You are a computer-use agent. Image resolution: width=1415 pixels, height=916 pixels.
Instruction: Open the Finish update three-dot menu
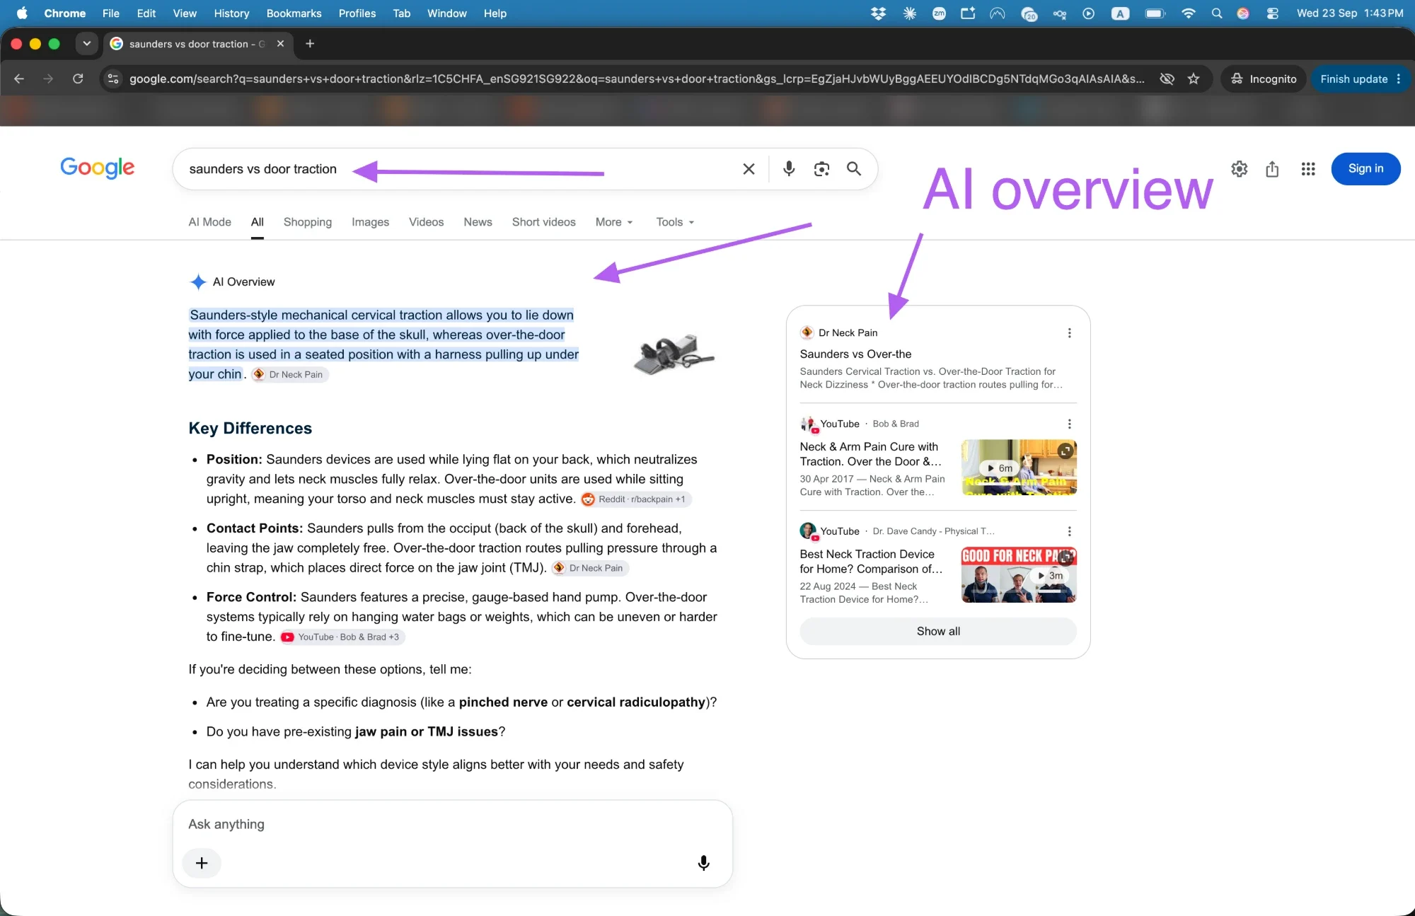(1399, 79)
